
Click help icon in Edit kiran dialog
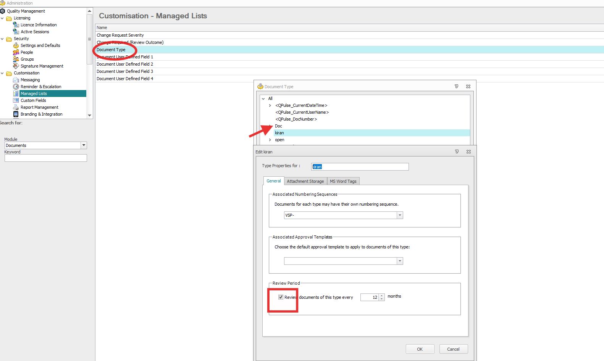[457, 152]
